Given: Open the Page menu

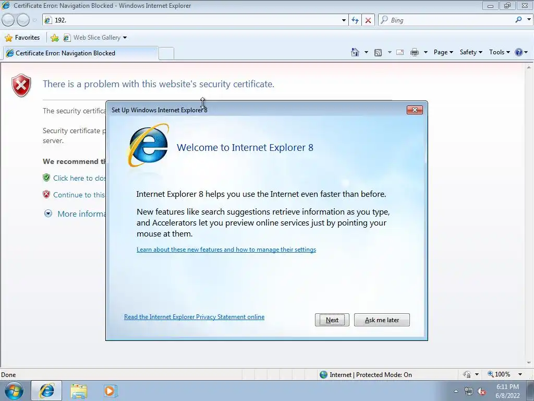Looking at the screenshot, I should (x=443, y=52).
